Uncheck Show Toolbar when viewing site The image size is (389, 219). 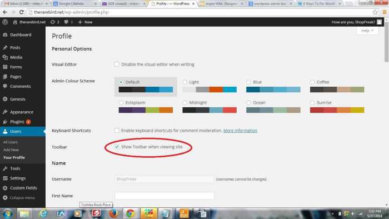[x=117, y=147]
